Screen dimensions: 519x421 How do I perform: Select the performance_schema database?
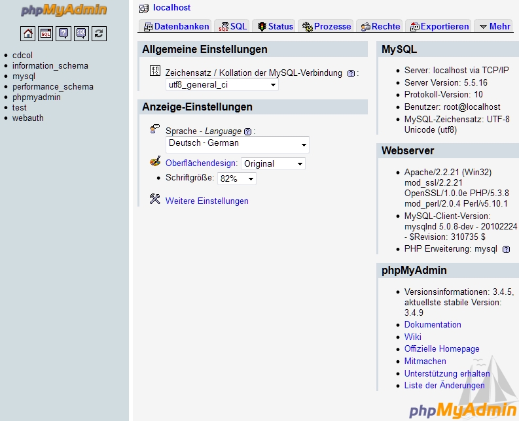[x=53, y=87]
